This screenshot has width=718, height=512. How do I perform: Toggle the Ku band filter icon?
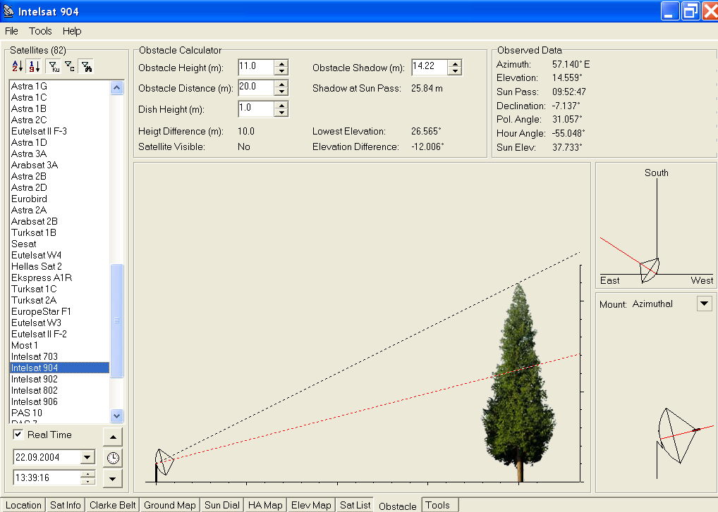54,66
